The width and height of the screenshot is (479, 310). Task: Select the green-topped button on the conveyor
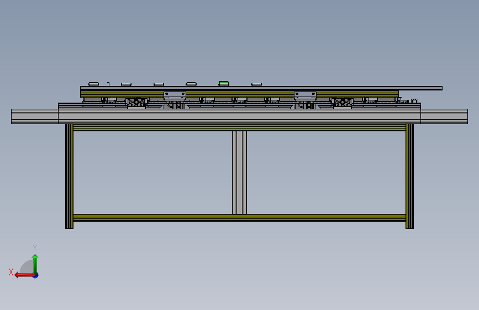pyautogui.click(x=224, y=83)
